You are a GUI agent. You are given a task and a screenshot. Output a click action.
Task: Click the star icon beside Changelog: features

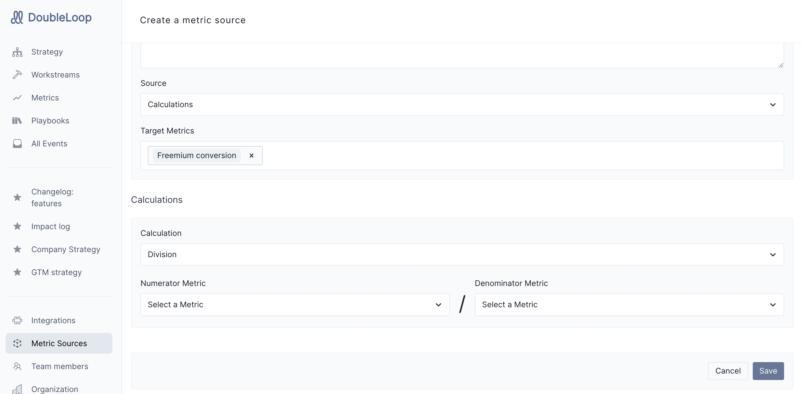[x=17, y=197]
